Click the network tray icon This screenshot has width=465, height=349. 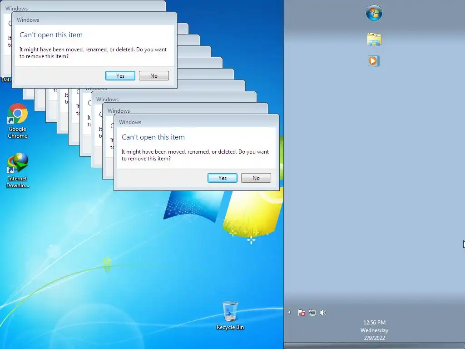312,313
